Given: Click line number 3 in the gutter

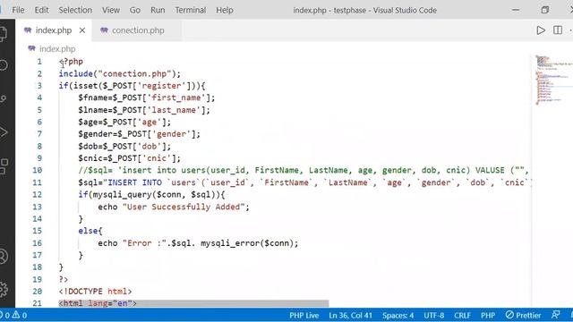Looking at the screenshot, I should point(39,86).
